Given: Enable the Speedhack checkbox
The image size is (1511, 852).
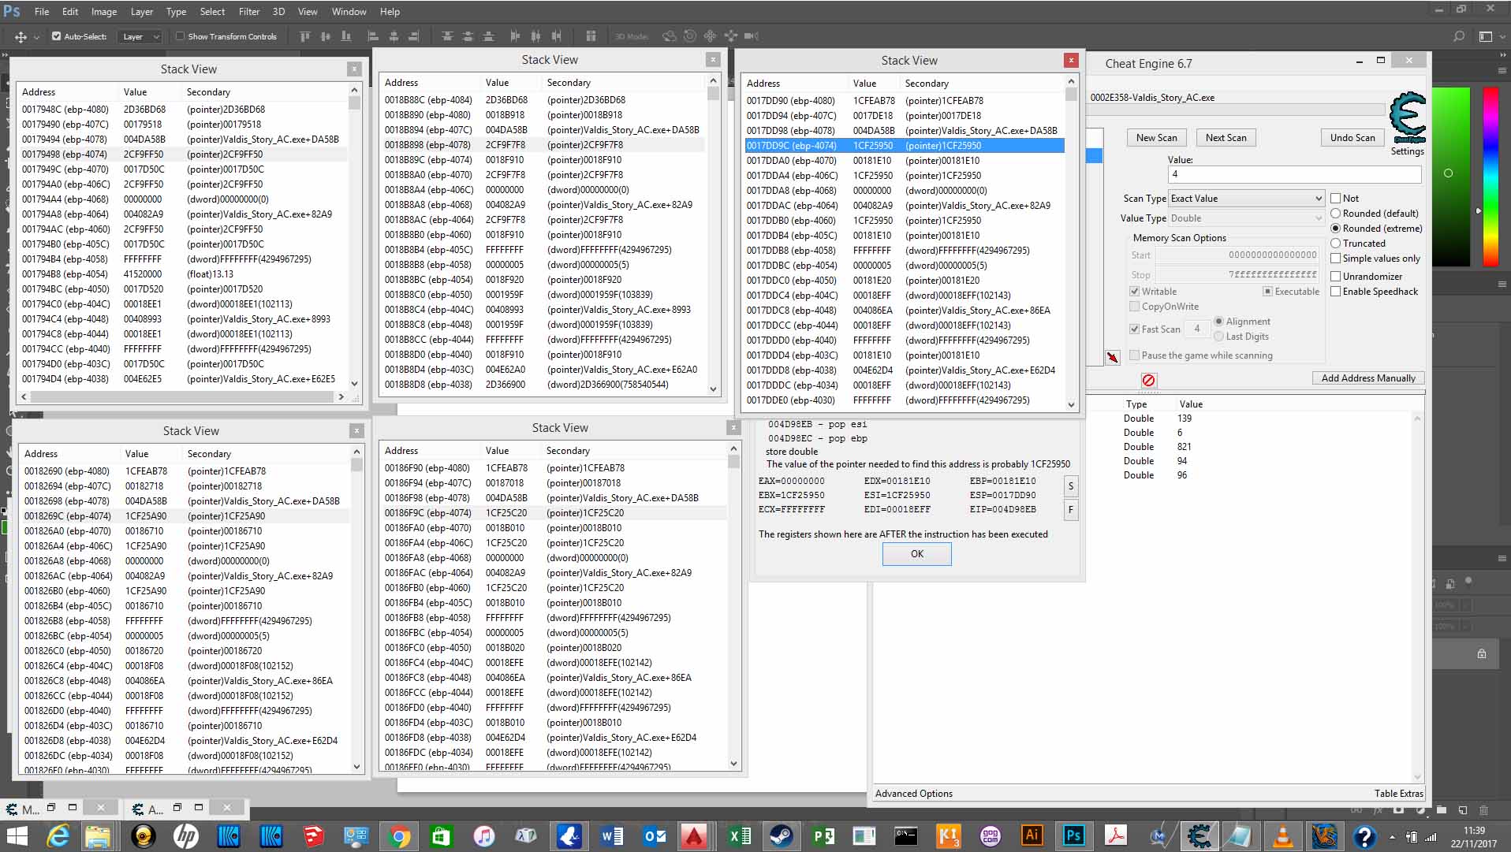Looking at the screenshot, I should pyautogui.click(x=1336, y=292).
